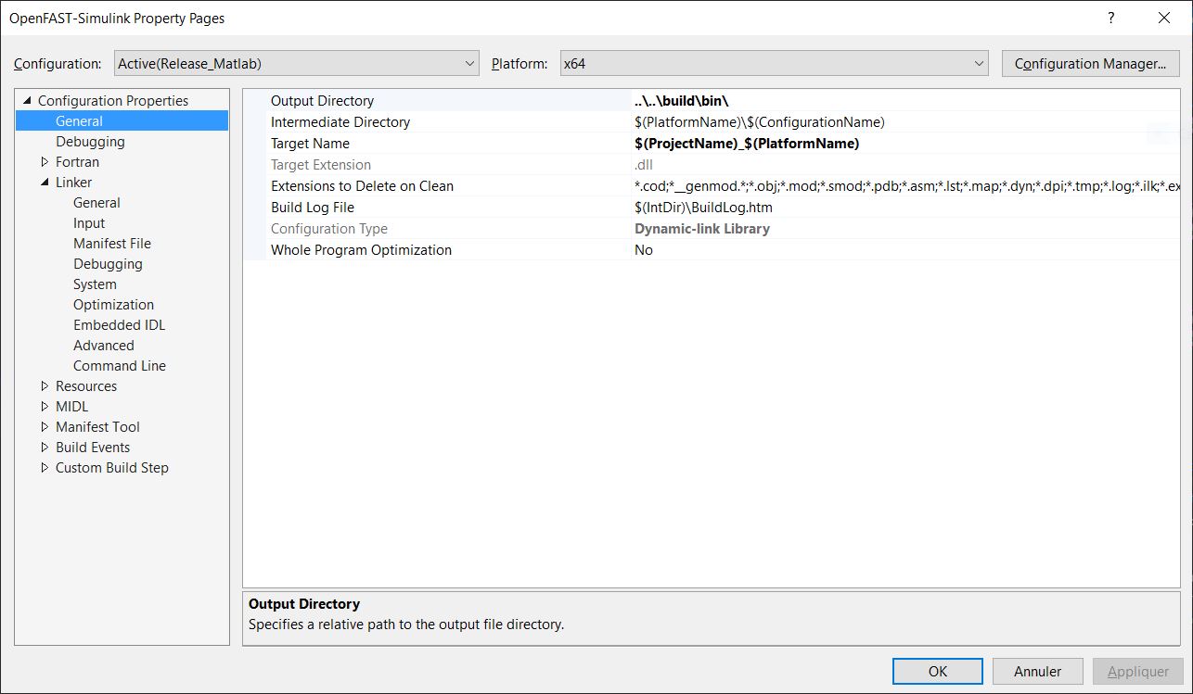Expand the MIDL node
Image resolution: width=1193 pixels, height=694 pixels.
pyautogui.click(x=43, y=406)
